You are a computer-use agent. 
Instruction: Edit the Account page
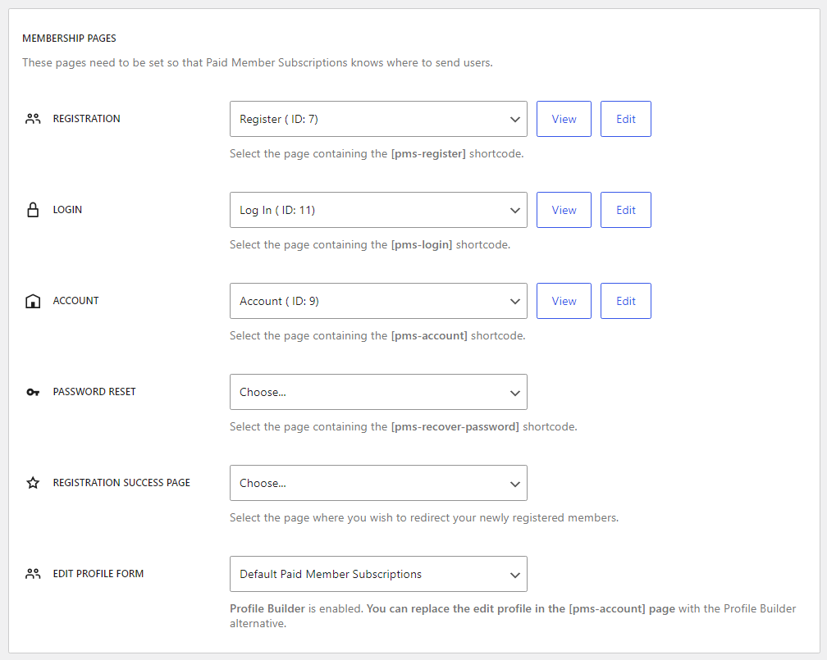point(625,301)
